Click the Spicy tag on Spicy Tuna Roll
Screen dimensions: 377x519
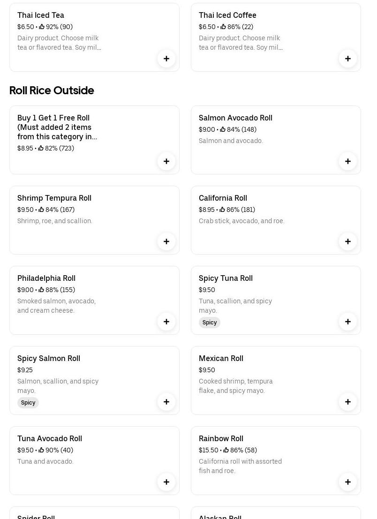click(210, 323)
